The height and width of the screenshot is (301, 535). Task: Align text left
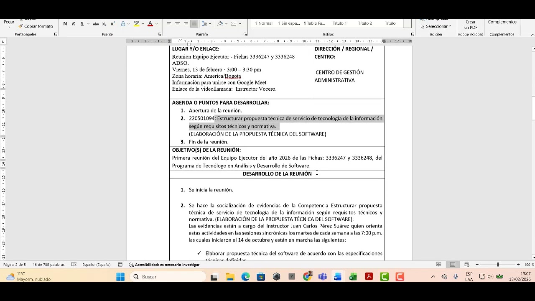click(169, 24)
